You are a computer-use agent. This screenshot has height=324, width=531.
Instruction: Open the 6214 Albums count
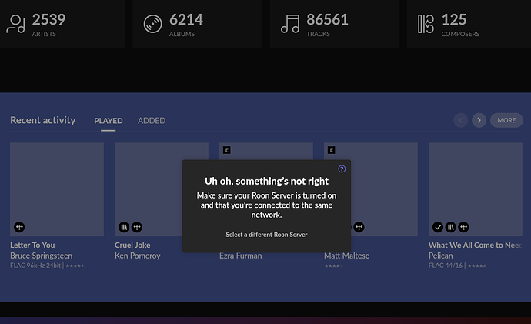coord(186,20)
